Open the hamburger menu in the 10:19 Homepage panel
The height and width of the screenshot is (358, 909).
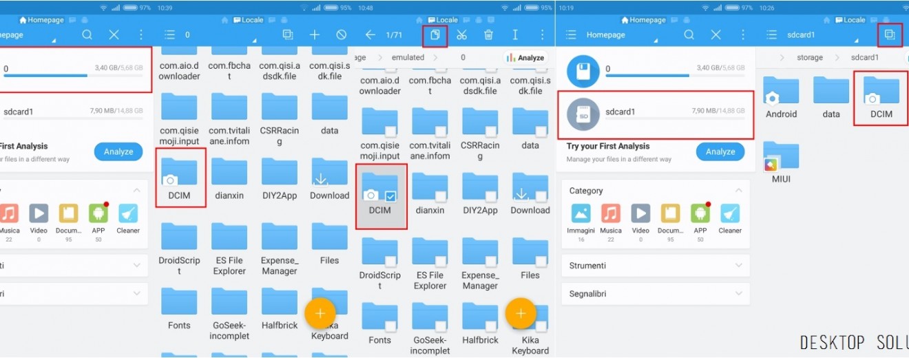click(x=570, y=34)
